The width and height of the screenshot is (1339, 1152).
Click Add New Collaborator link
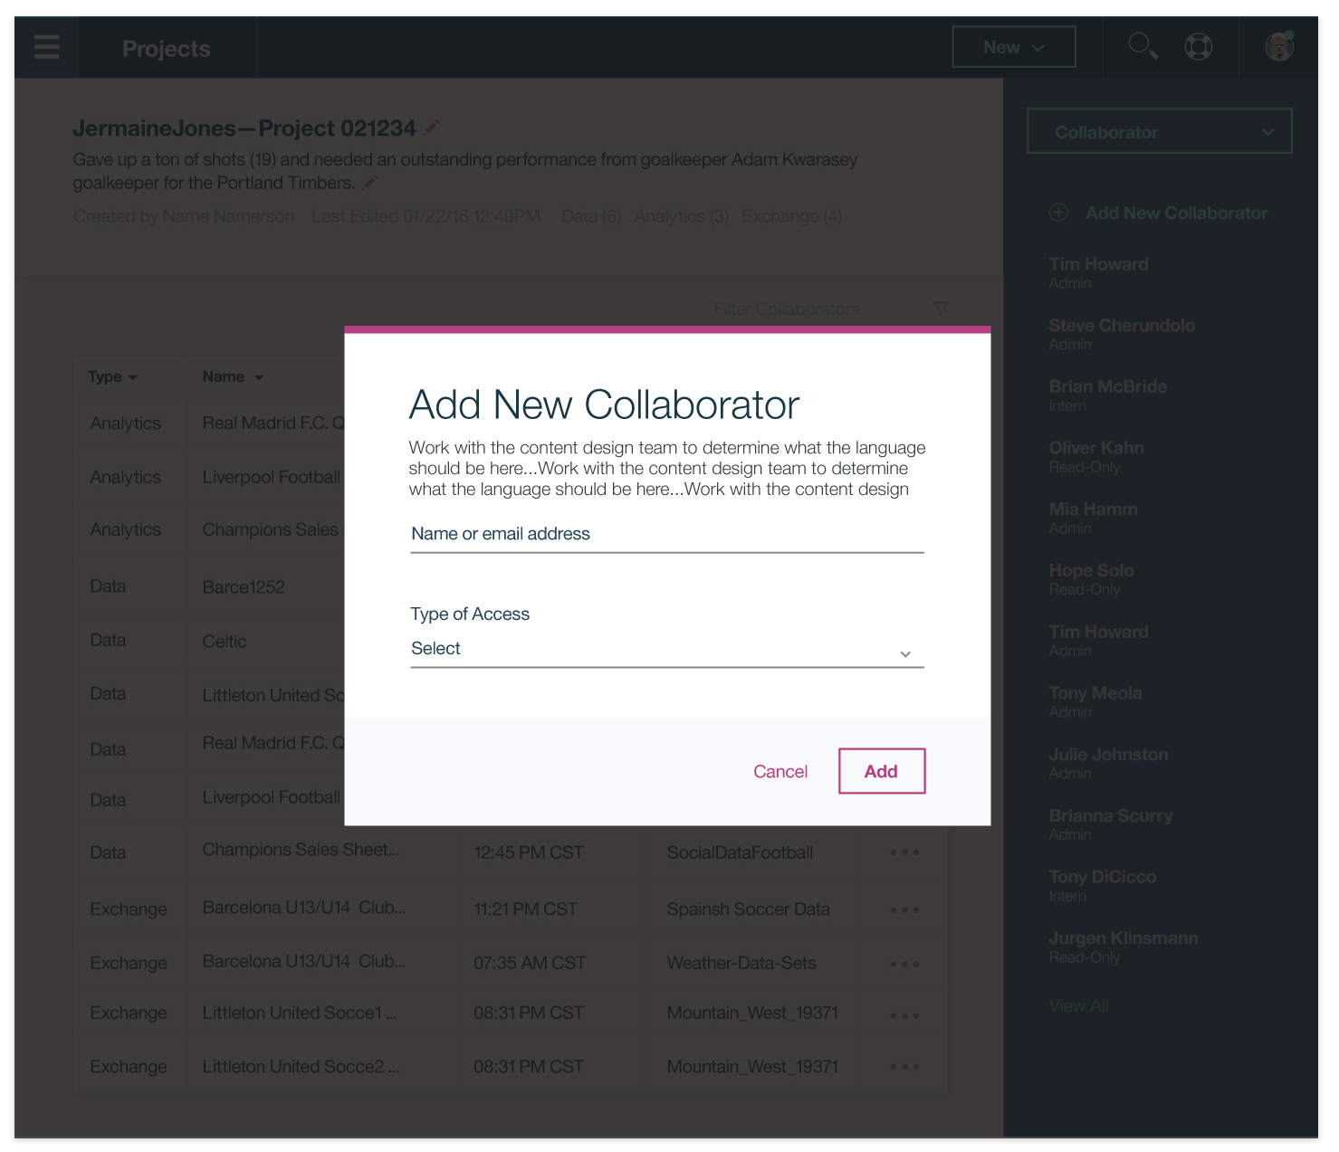point(1176,213)
